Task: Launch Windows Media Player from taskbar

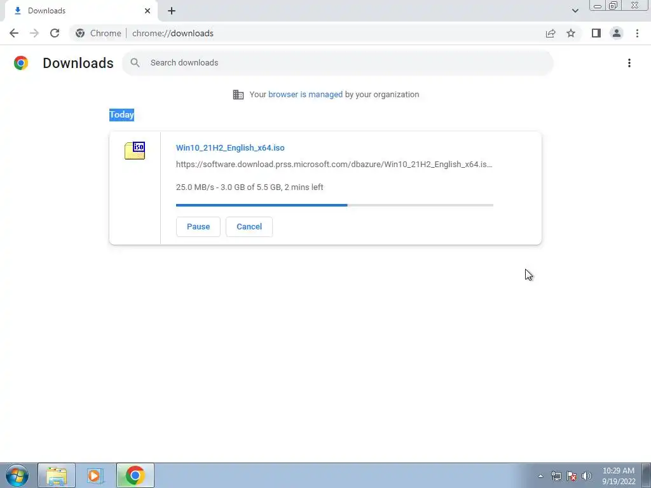Action: click(x=95, y=475)
